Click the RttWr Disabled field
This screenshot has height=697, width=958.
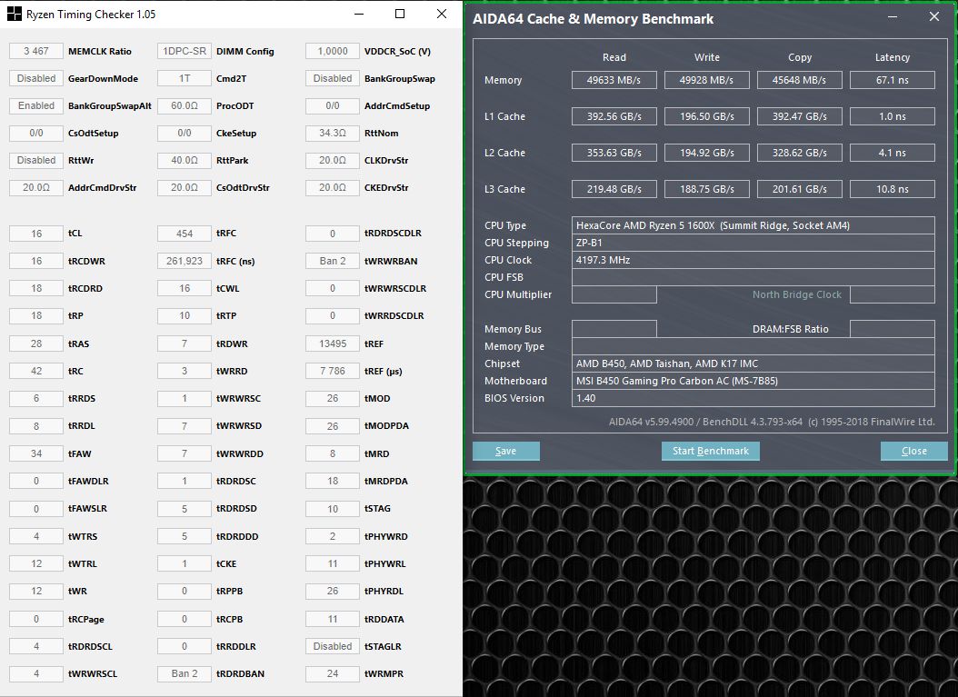pos(36,160)
